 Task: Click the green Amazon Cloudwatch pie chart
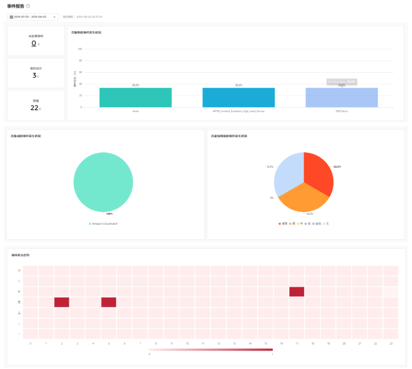(103, 182)
